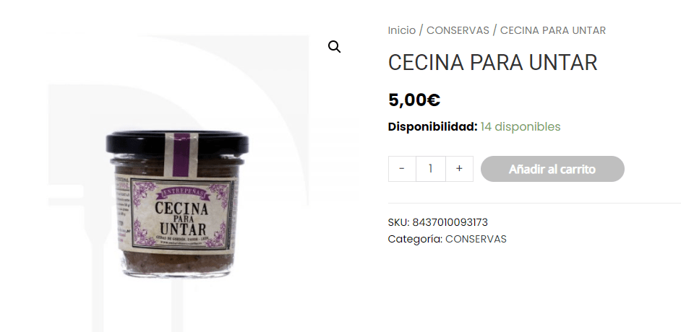Increase quantity with the plus button
The width and height of the screenshot is (681, 332).
[459, 169]
